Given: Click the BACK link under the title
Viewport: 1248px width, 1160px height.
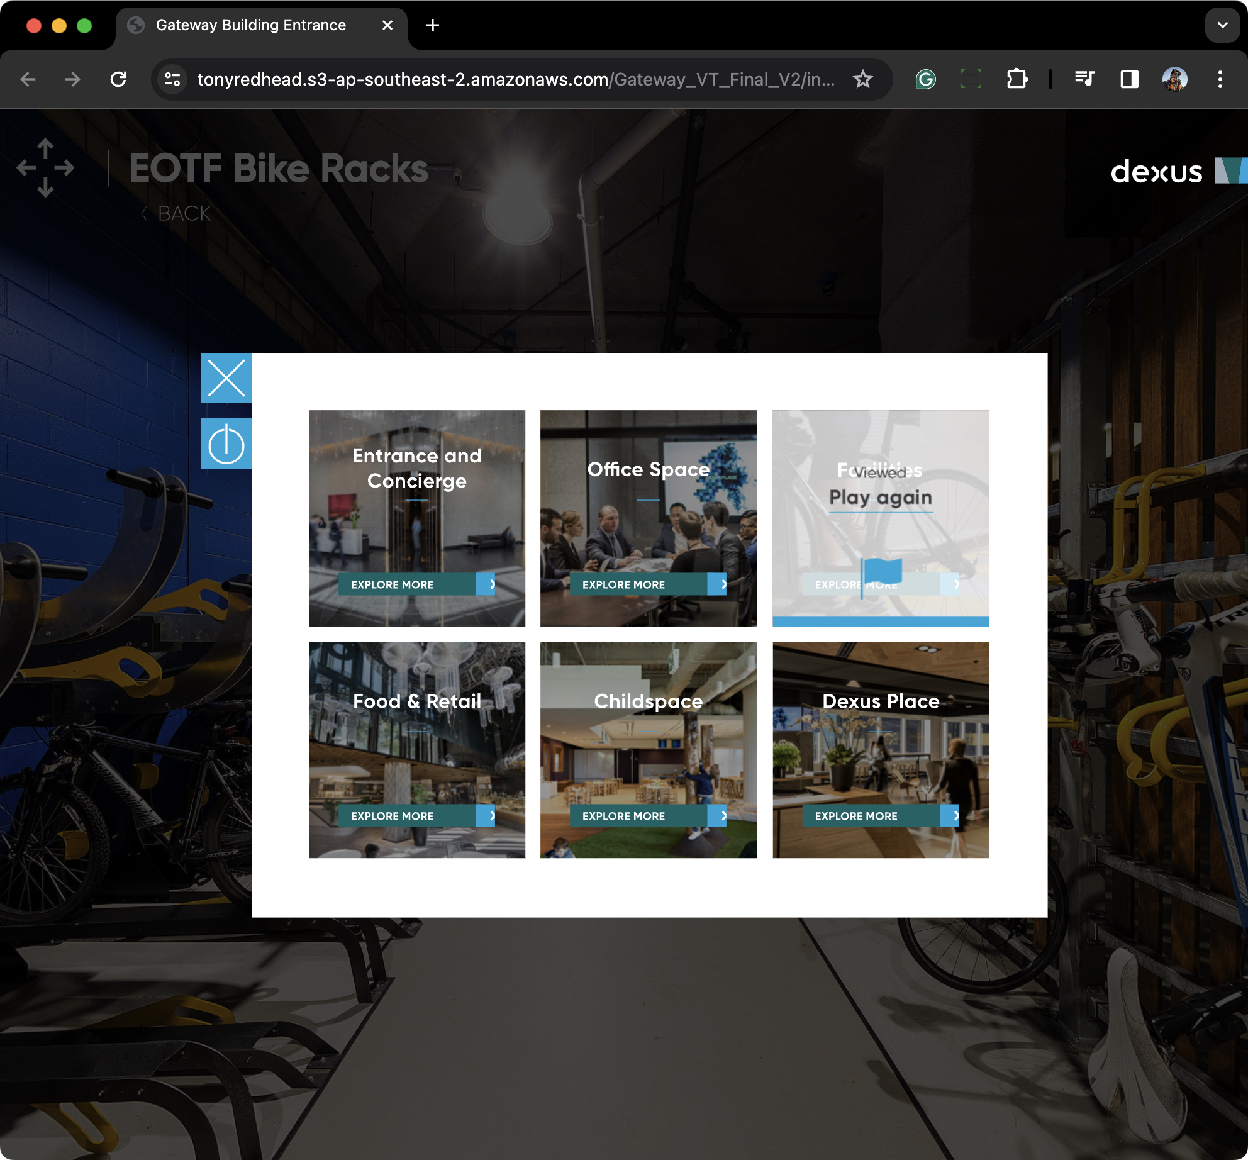Looking at the screenshot, I should point(177,214).
